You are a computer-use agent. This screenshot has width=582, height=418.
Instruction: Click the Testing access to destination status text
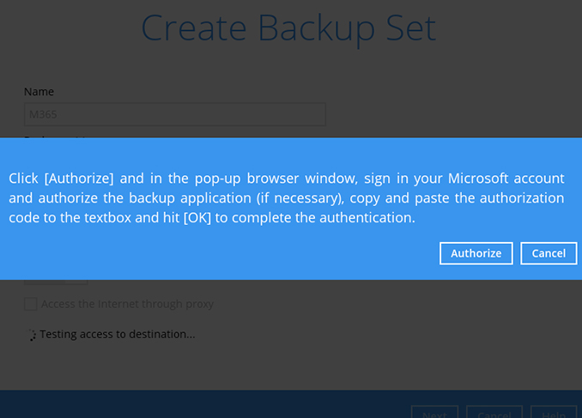(x=118, y=334)
